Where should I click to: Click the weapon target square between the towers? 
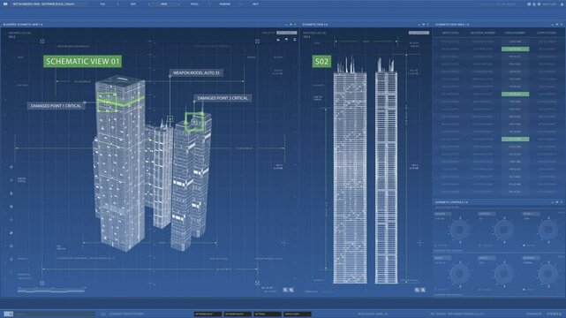tap(170, 119)
